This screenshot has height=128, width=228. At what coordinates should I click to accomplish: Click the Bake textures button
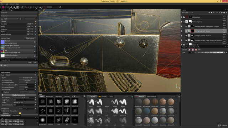coord(30,38)
